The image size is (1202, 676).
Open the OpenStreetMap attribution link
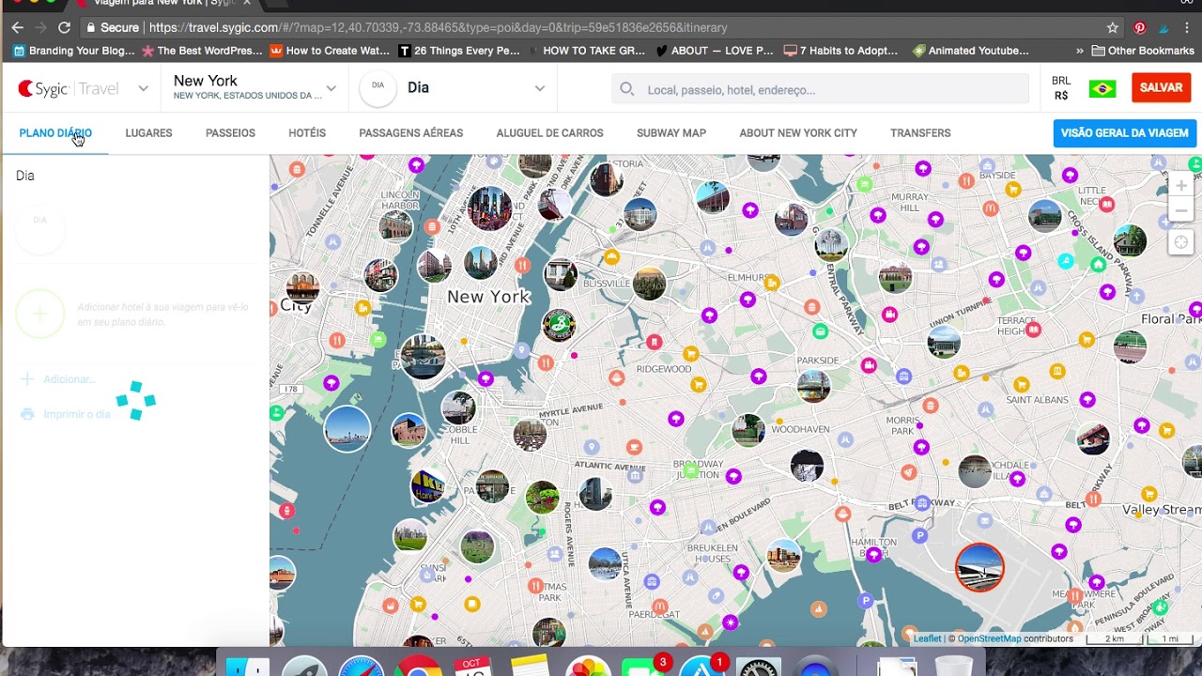click(x=989, y=638)
